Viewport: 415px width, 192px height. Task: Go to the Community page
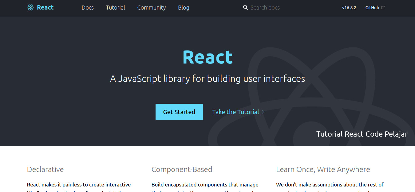pyautogui.click(x=152, y=8)
